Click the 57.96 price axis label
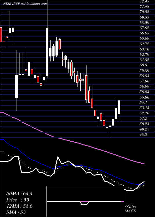This screenshot has height=217, width=155. pos(145,81)
